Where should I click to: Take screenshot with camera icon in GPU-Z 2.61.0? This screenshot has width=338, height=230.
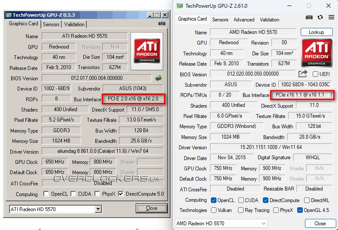pos(309,18)
